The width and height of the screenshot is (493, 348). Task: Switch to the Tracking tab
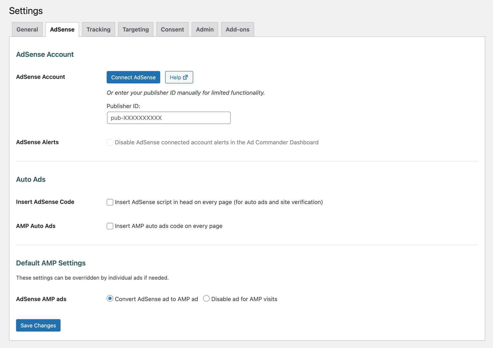98,29
